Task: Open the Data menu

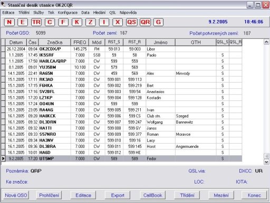Action: pos(85,13)
